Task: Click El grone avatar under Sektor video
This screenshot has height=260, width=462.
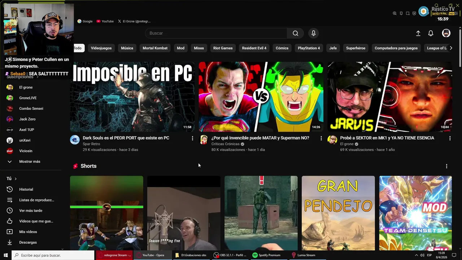Action: click(x=332, y=140)
